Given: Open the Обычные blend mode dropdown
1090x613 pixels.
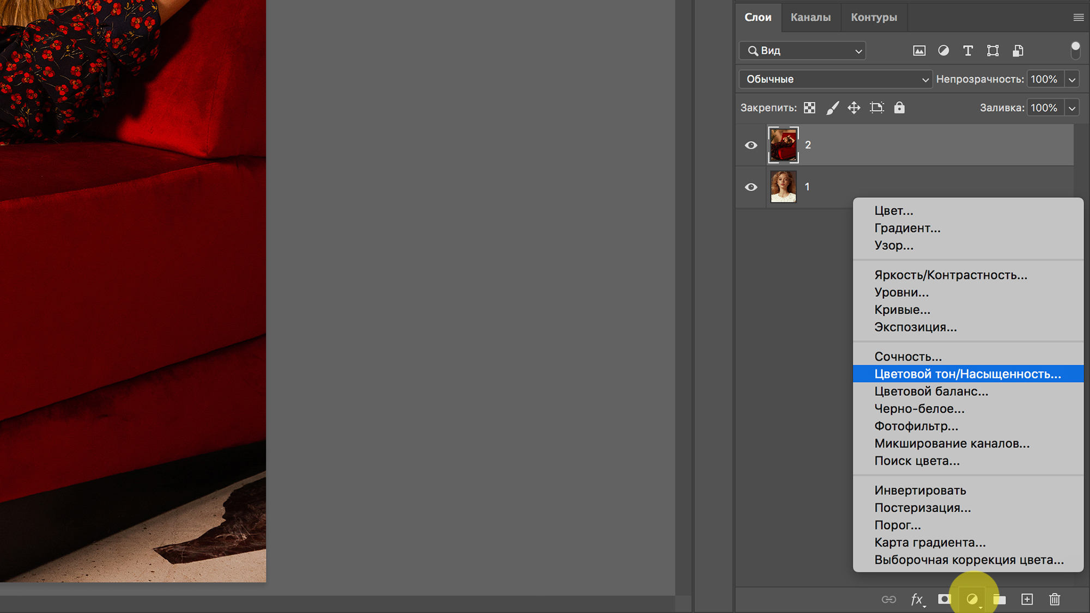Looking at the screenshot, I should click(x=835, y=79).
